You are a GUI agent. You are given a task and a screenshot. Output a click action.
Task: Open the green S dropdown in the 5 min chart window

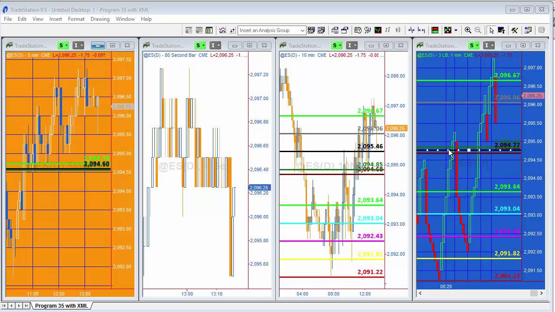tap(63, 45)
